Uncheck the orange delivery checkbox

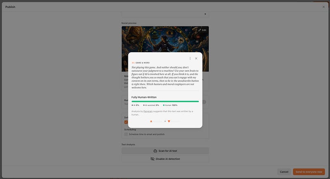[126, 122]
